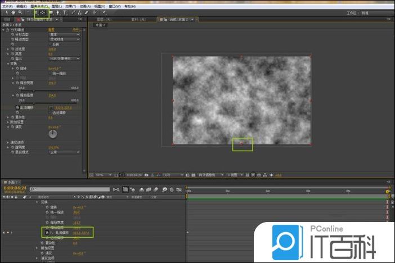
Task: Select the Pen tool
Action: tap(58, 12)
